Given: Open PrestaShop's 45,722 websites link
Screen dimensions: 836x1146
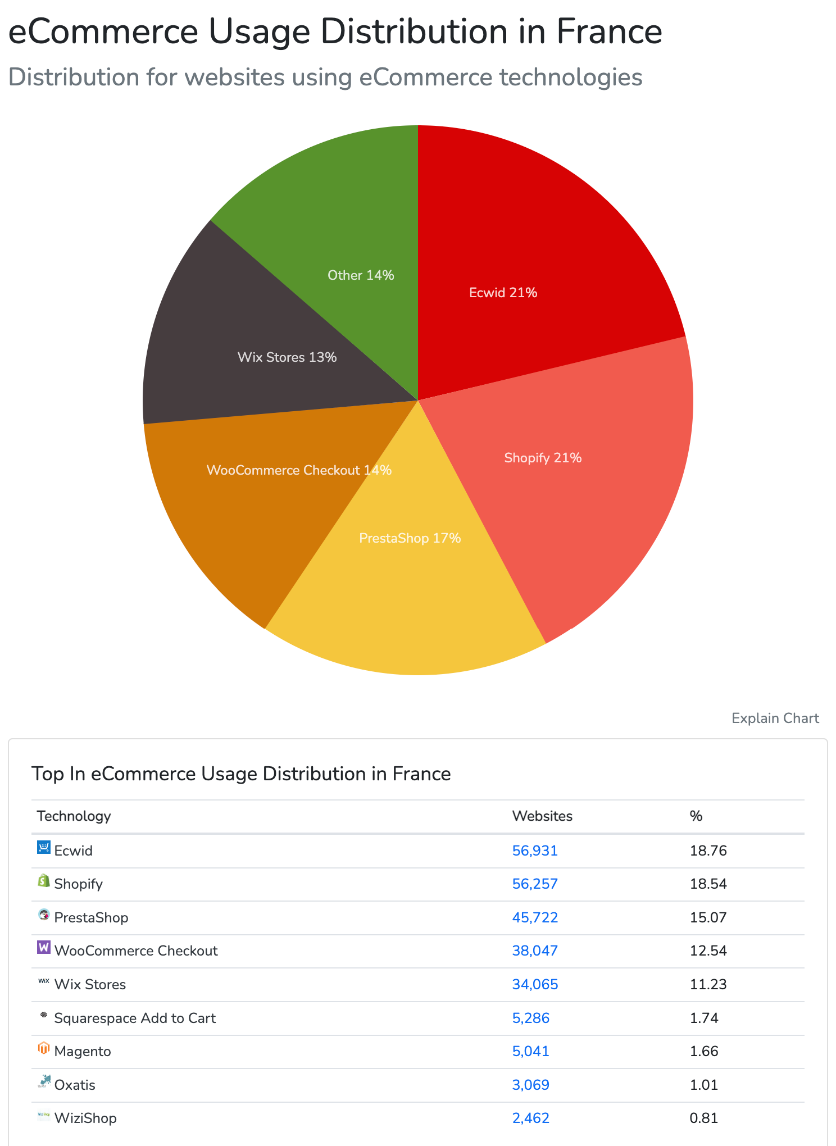Looking at the screenshot, I should (x=535, y=917).
